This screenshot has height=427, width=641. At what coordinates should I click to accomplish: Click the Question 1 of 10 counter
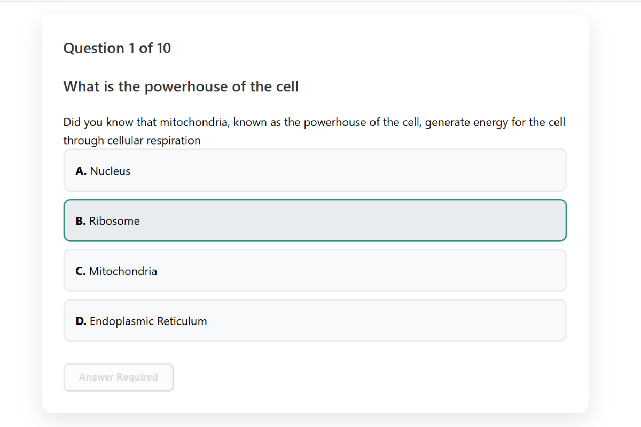(117, 48)
